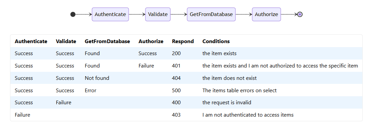Click the Authenticate state node
The width and height of the screenshot is (373, 134).
point(110,14)
